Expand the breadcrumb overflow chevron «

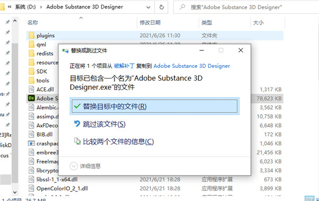tap(10, 7)
